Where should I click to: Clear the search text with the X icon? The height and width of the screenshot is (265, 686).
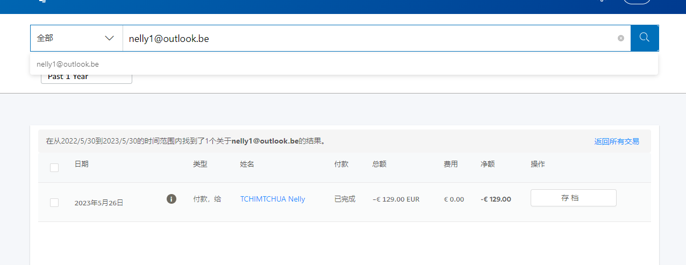[621, 38]
